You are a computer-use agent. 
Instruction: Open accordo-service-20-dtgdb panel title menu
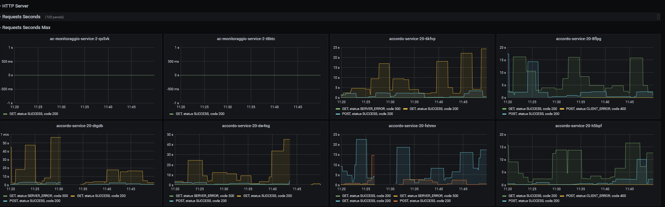80,126
